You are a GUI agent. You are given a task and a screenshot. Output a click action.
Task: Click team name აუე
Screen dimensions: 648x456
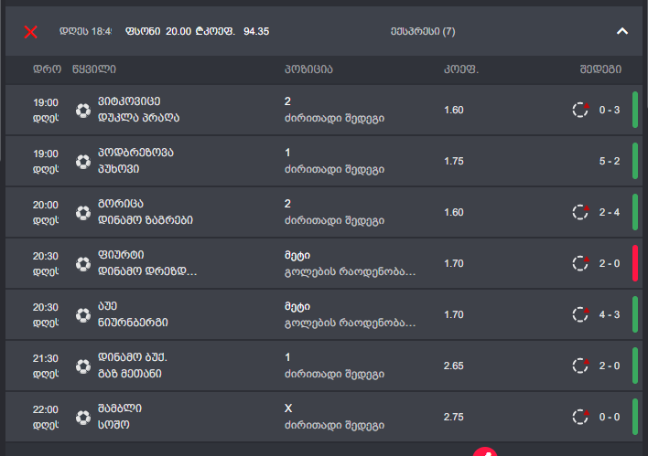point(107,306)
